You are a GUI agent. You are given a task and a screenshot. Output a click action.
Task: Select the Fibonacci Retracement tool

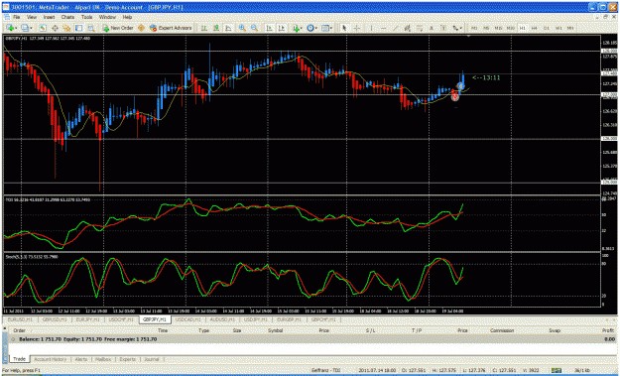(420, 28)
